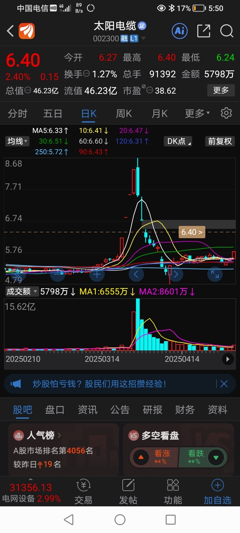
Task: Open the 股吧 tab
Action: [x=22, y=409]
